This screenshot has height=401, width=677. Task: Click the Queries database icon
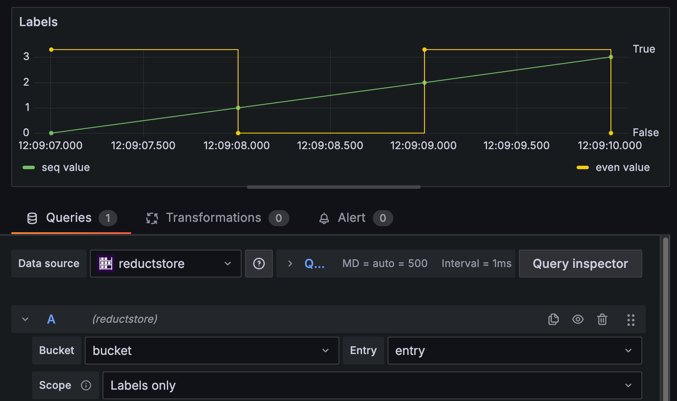(x=32, y=218)
